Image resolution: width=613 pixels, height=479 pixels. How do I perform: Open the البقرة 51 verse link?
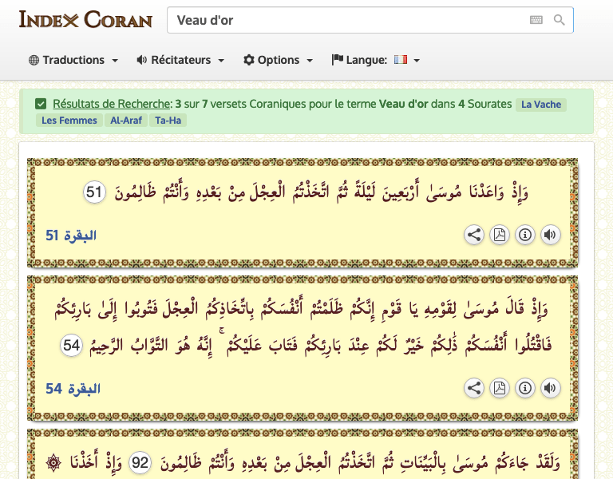coord(71,236)
